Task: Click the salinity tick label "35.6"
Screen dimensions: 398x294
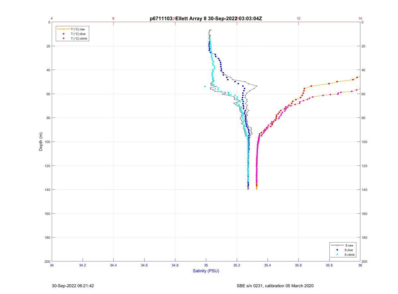Action: (298, 265)
